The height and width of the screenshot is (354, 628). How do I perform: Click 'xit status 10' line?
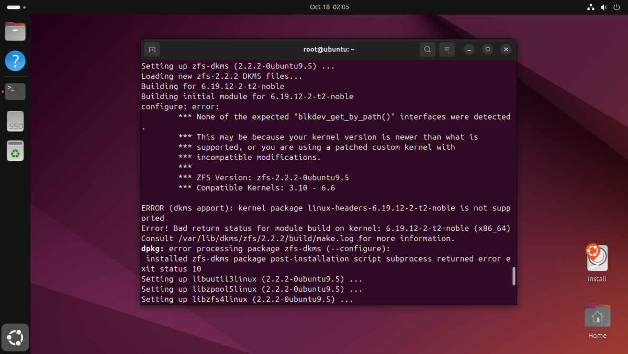point(171,269)
